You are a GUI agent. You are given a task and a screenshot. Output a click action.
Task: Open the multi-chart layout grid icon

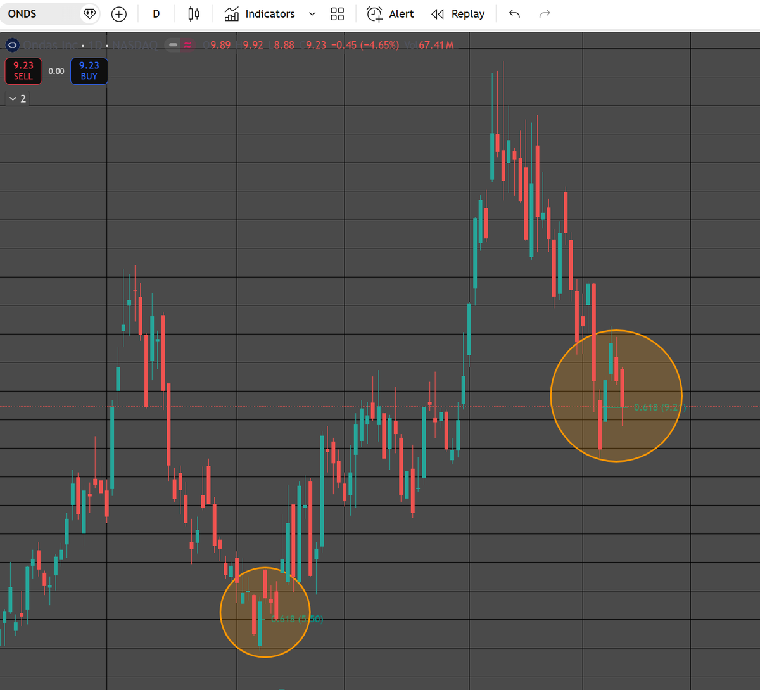(337, 13)
